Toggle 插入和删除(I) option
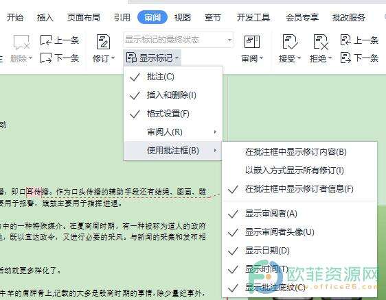Image resolution: width=386 pixels, height=300 pixels. coord(173,95)
